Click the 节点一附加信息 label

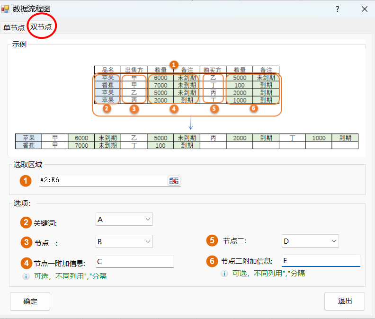click(x=60, y=263)
